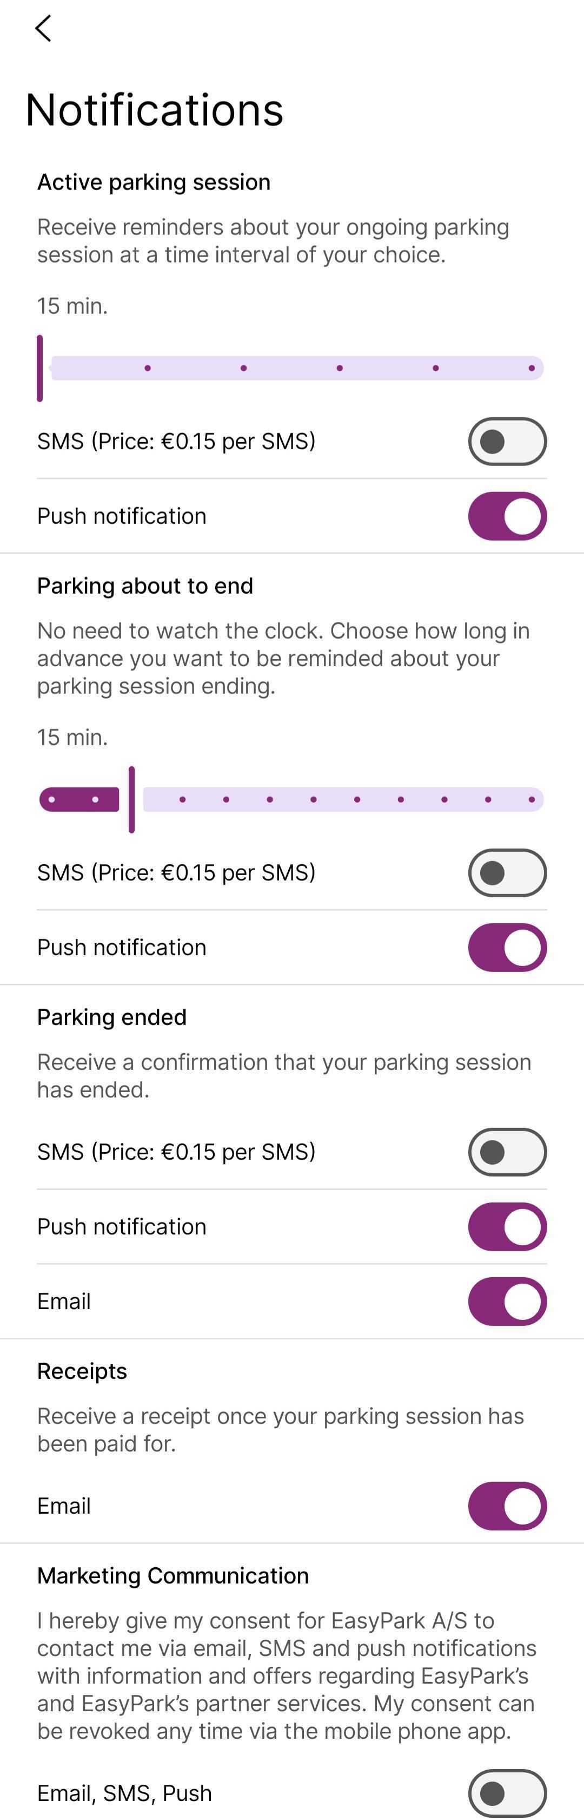Screen dimensions: 584x1820
Task: Enable SMS for Parking ended
Action: pos(507,1152)
